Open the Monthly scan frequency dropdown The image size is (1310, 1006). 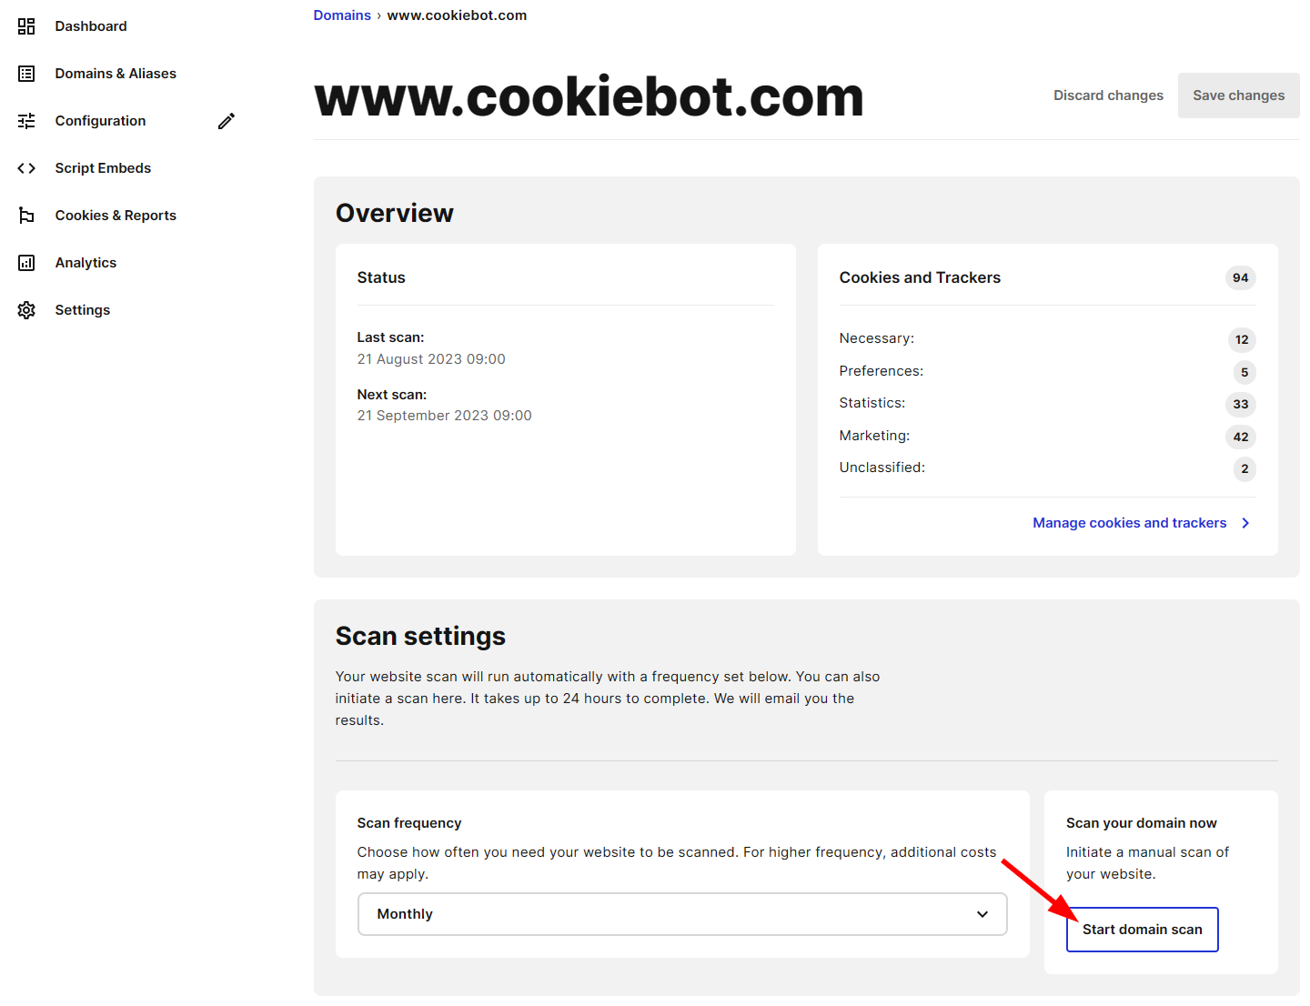682,914
